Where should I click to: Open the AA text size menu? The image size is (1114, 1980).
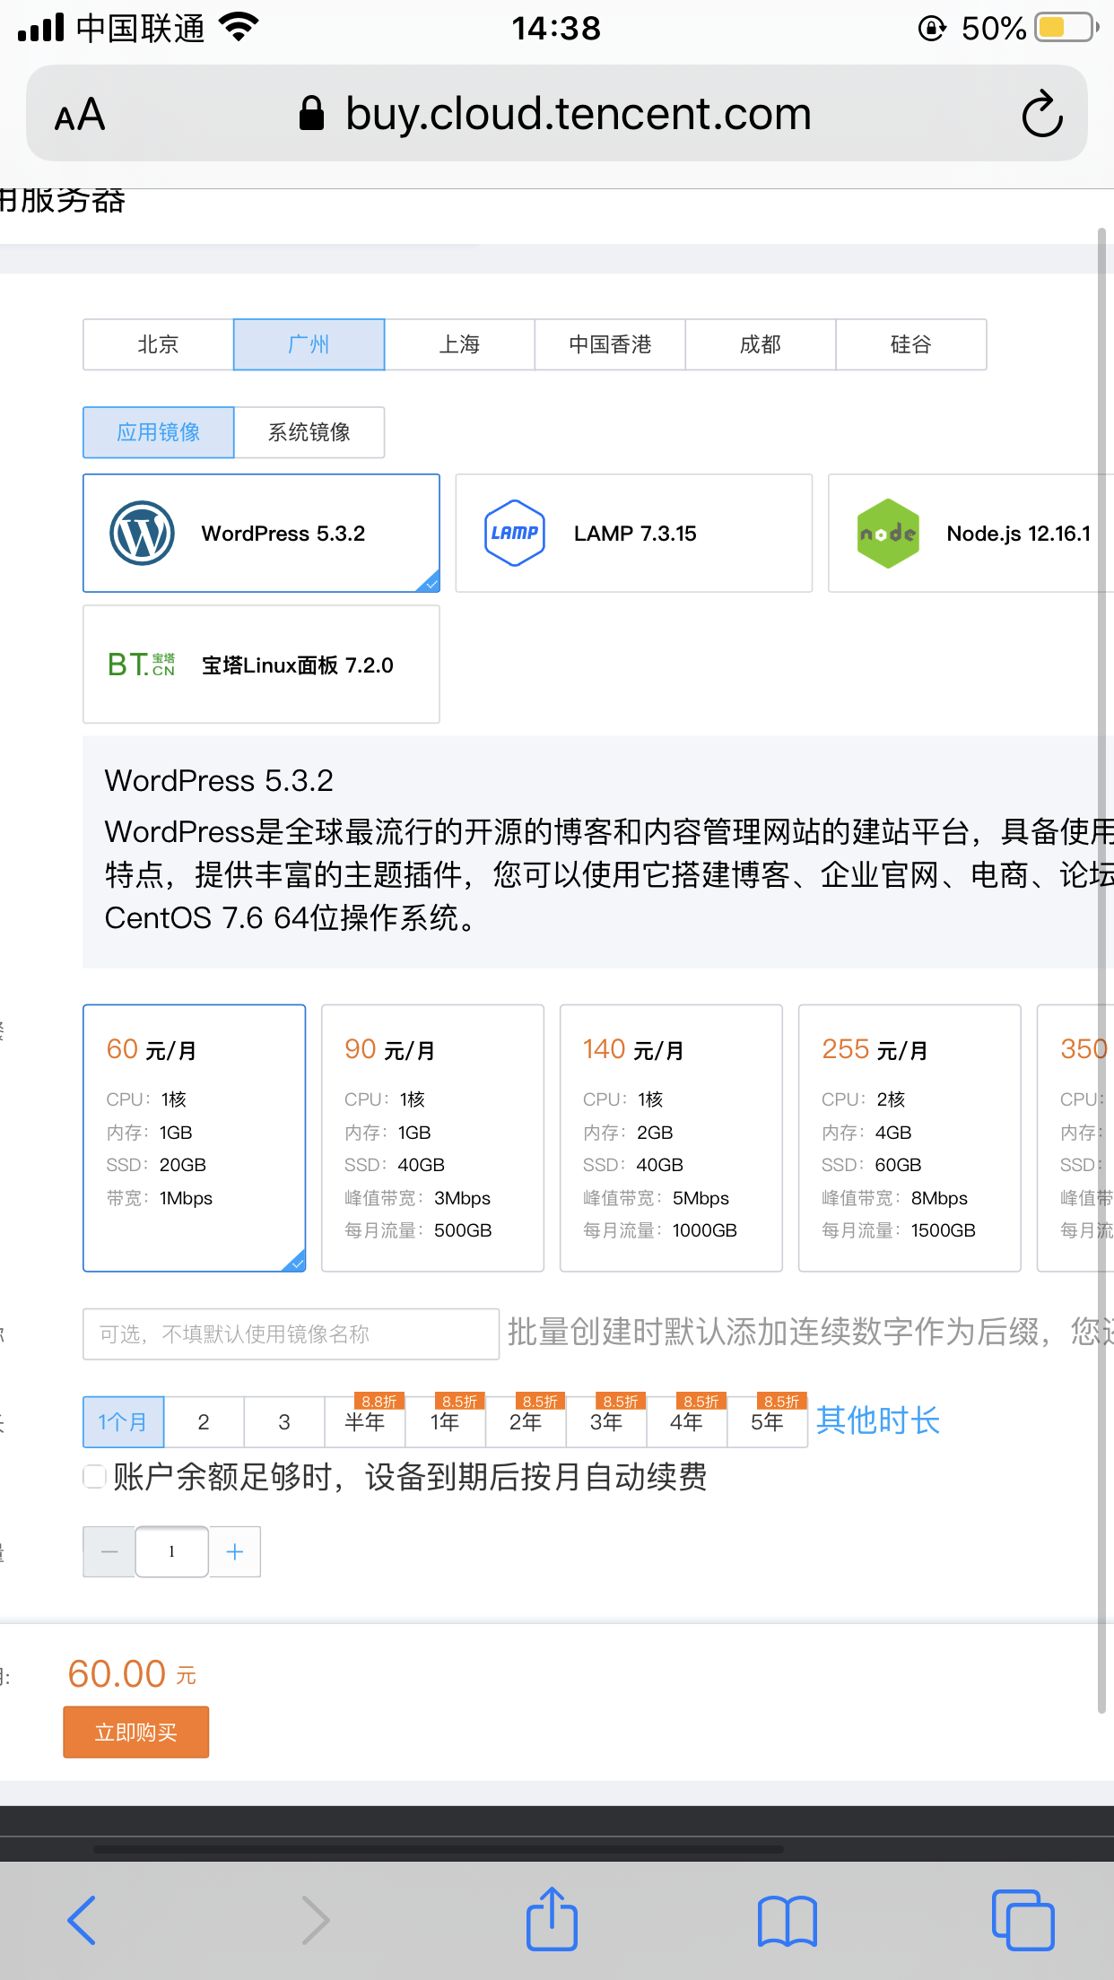[80, 115]
